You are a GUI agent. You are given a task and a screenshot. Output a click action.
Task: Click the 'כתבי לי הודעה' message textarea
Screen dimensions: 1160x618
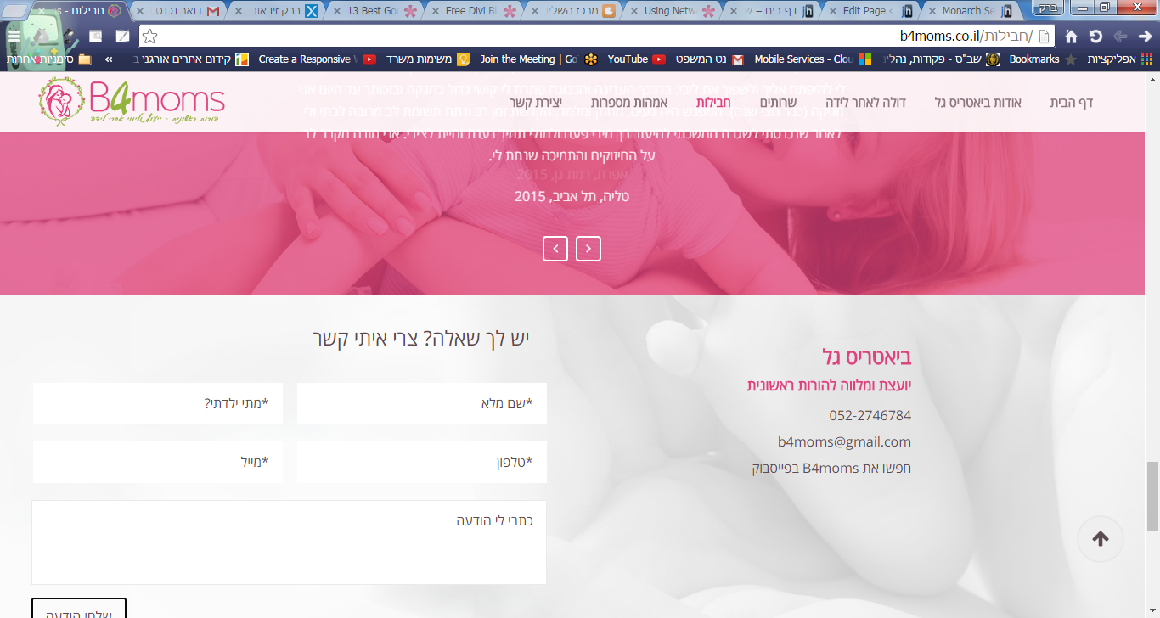(x=289, y=542)
